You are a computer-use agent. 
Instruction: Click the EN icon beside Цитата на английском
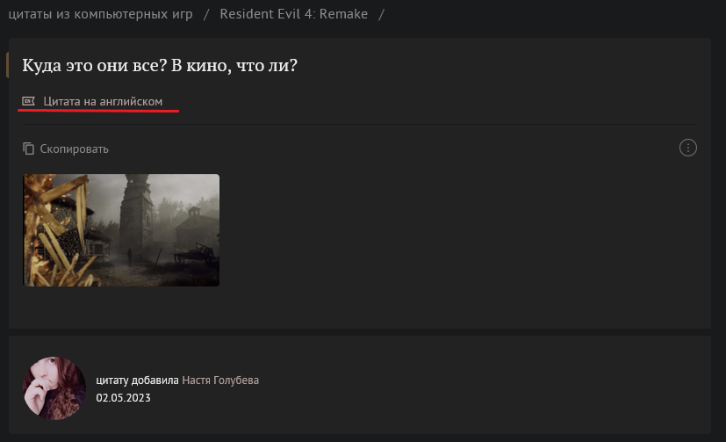click(28, 101)
